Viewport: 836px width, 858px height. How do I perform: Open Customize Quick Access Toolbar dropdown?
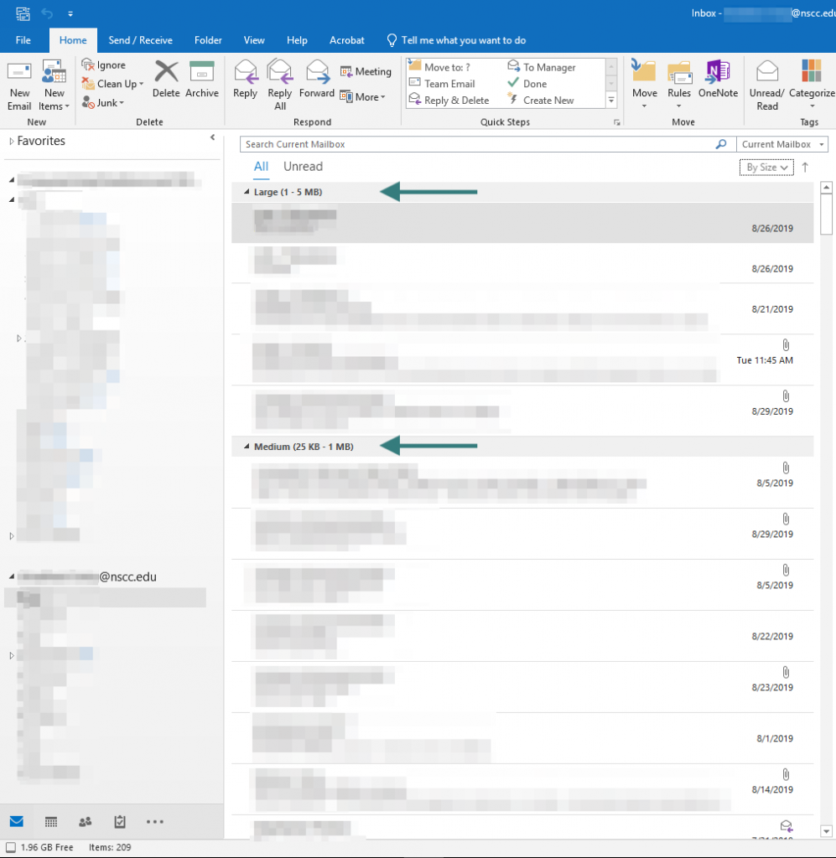click(70, 13)
